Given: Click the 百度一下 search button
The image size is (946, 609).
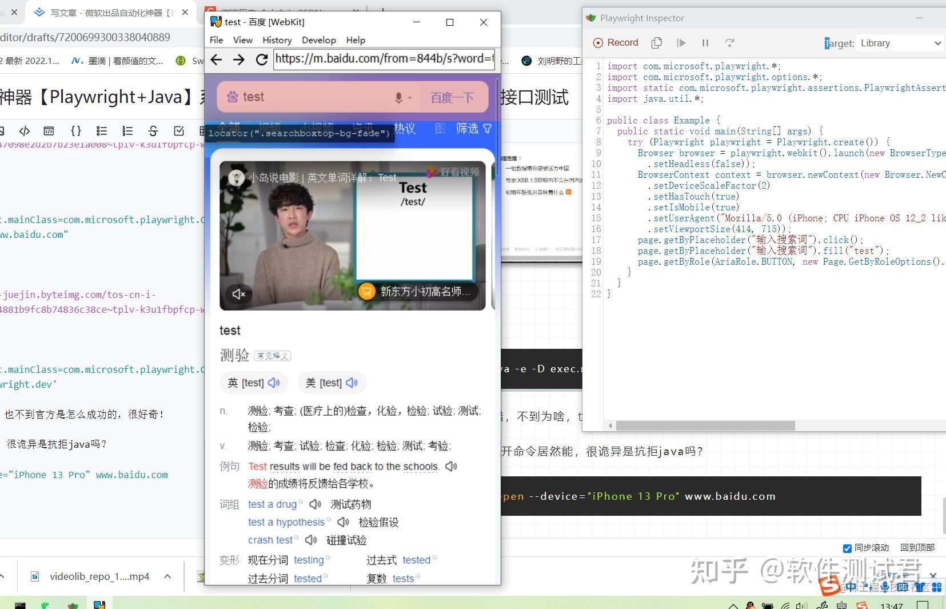Looking at the screenshot, I should [x=452, y=97].
